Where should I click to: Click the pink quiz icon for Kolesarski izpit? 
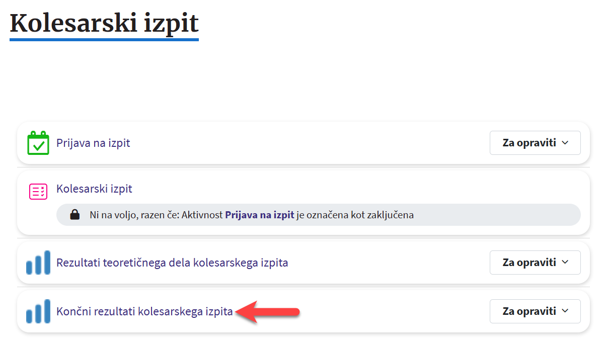[x=38, y=191]
